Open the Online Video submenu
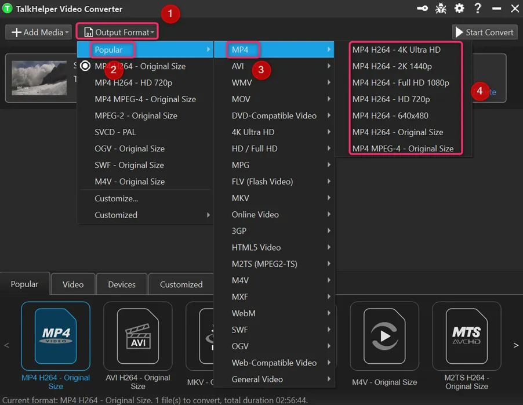 pyautogui.click(x=274, y=214)
